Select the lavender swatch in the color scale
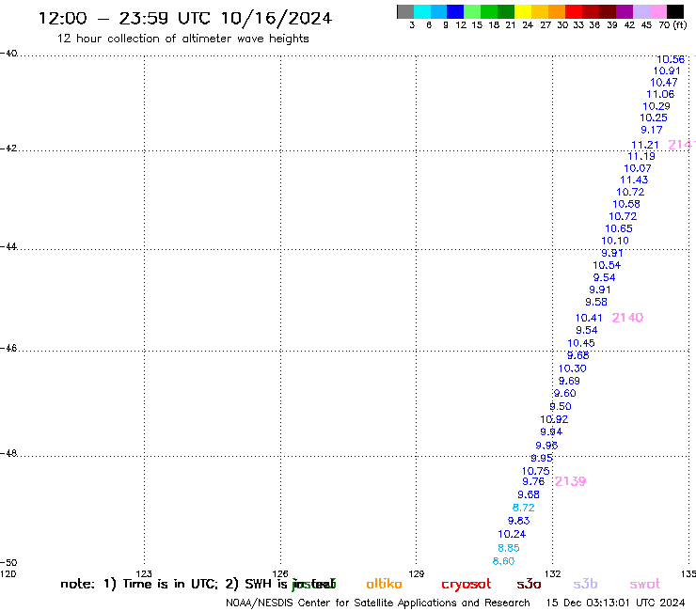 (x=641, y=11)
